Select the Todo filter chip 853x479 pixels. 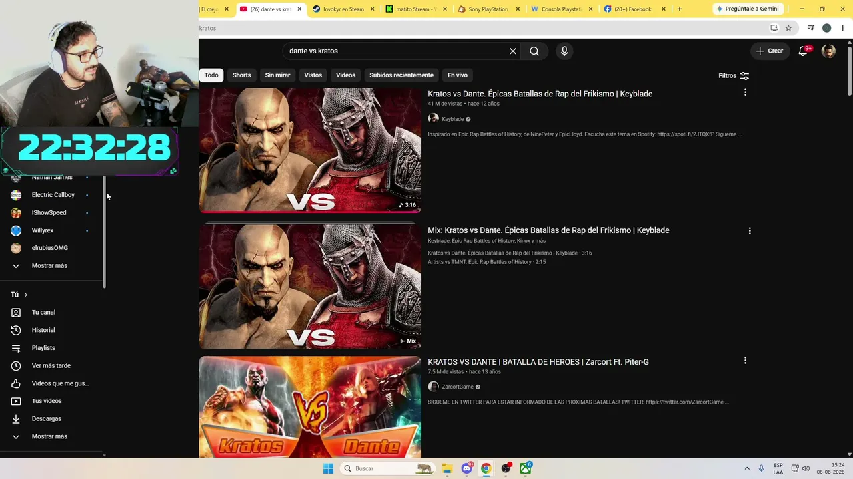click(x=211, y=75)
